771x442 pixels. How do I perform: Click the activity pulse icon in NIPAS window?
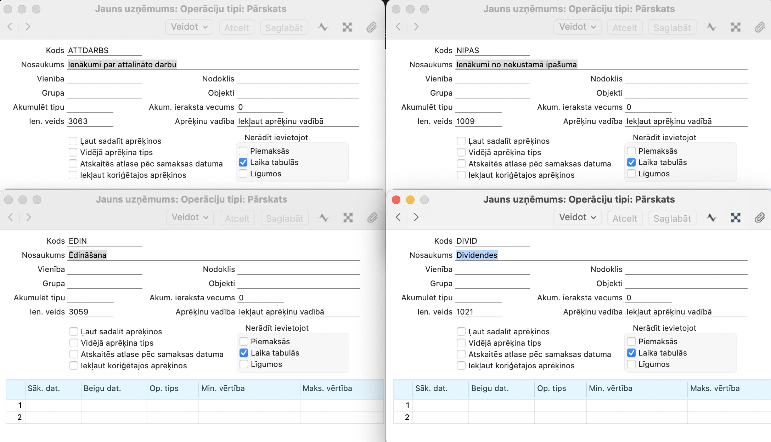(x=711, y=27)
